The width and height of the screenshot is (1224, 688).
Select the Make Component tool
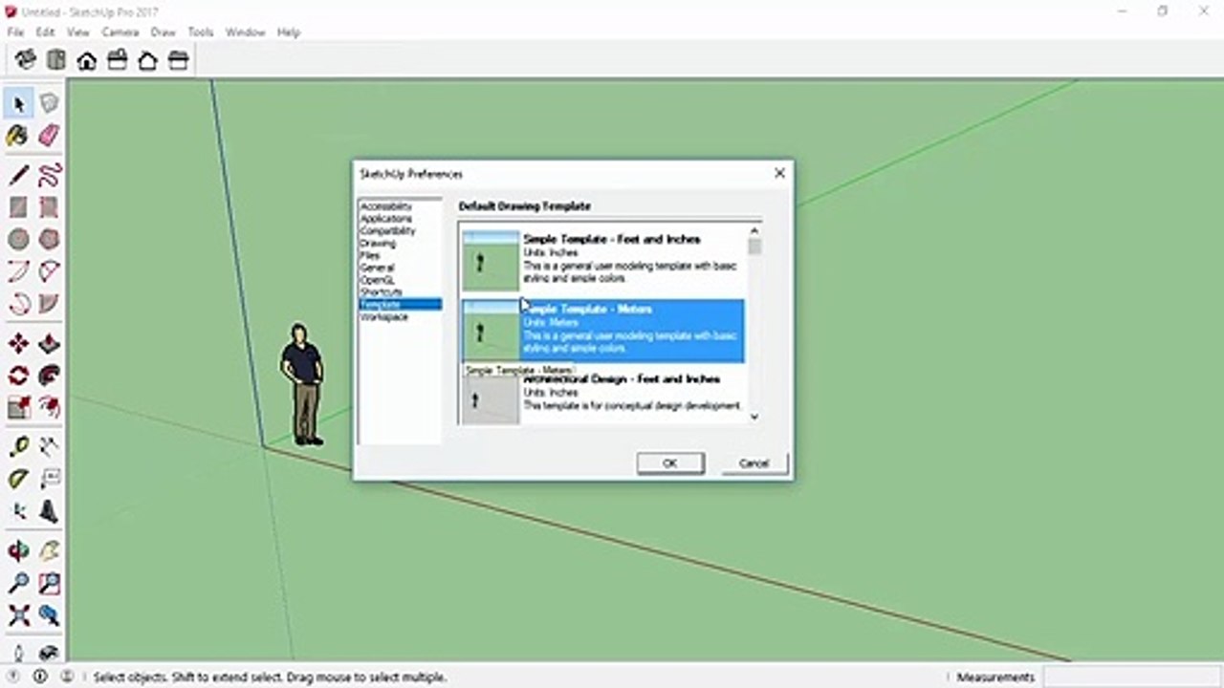click(49, 103)
